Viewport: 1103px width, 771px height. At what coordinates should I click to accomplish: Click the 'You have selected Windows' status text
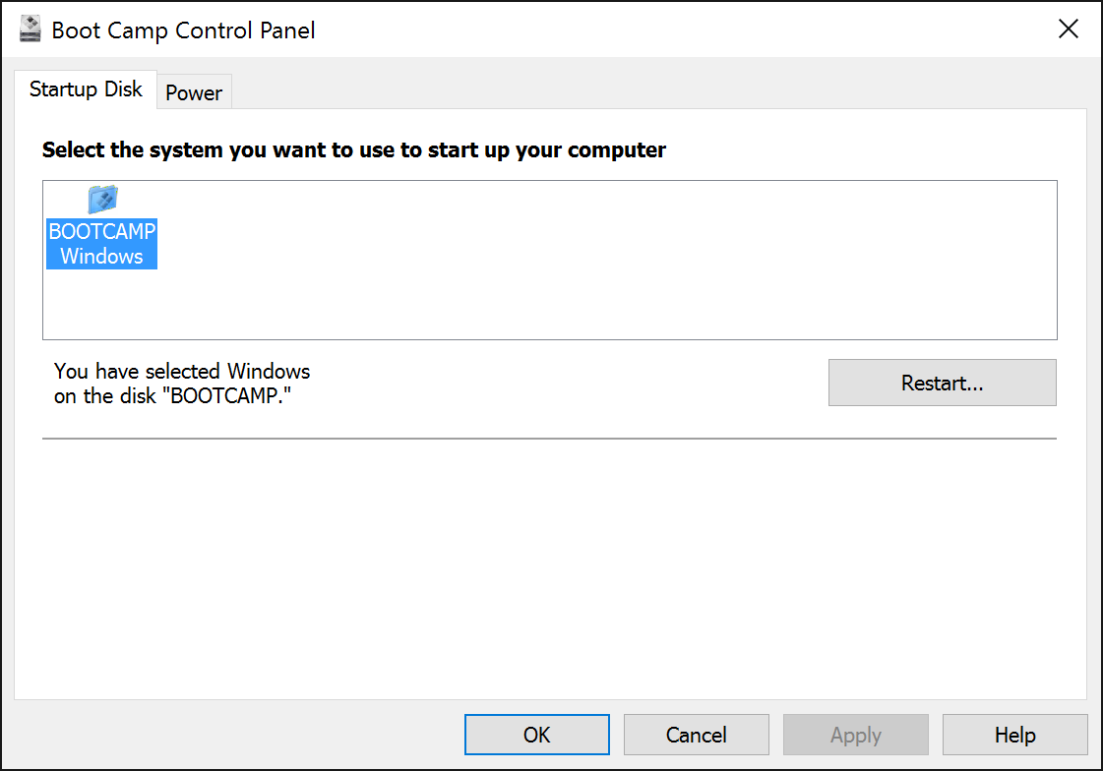(182, 371)
